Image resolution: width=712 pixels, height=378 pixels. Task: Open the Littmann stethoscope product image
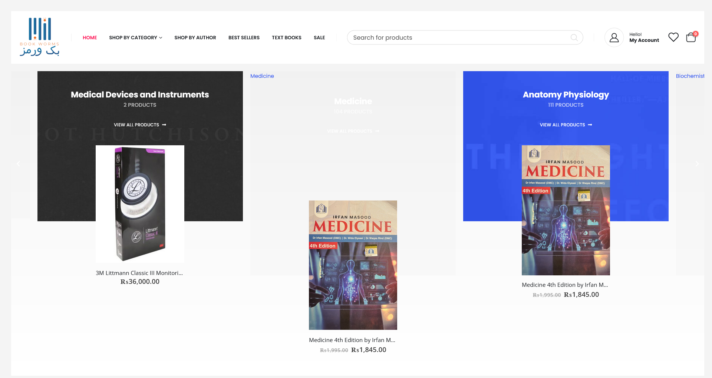click(x=140, y=204)
